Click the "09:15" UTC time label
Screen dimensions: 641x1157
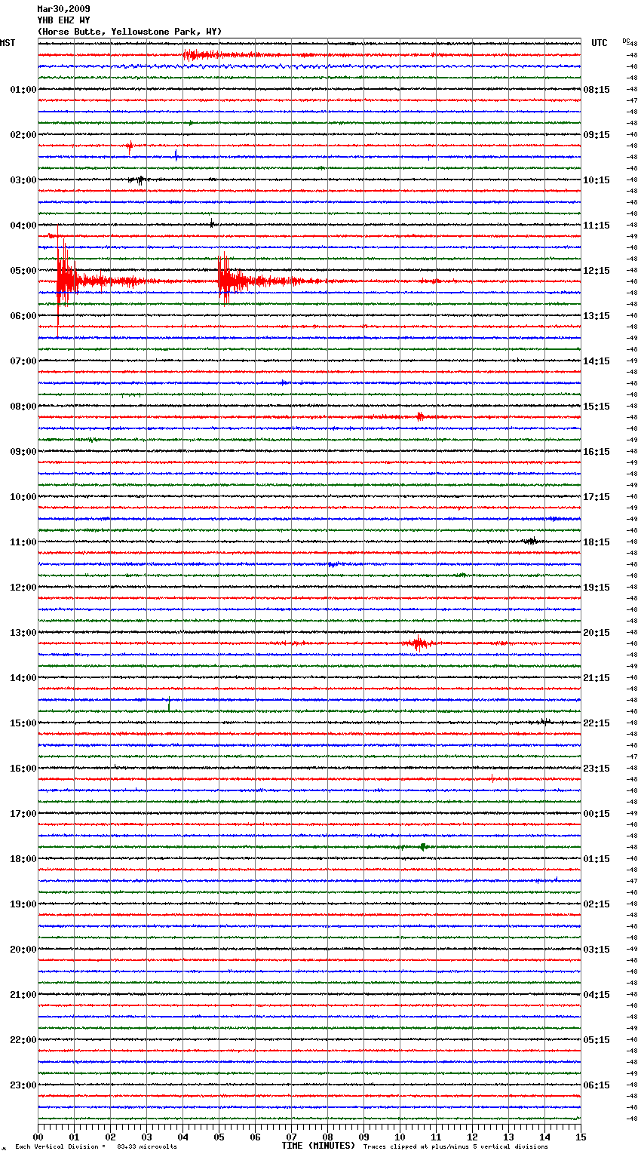(x=597, y=135)
